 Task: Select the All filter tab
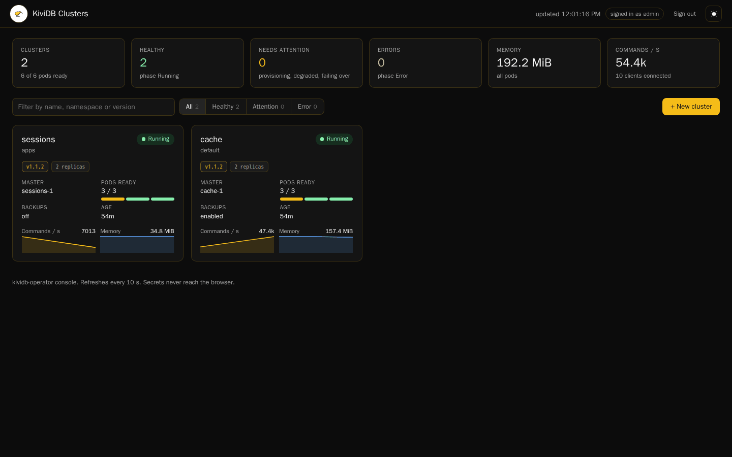click(192, 107)
